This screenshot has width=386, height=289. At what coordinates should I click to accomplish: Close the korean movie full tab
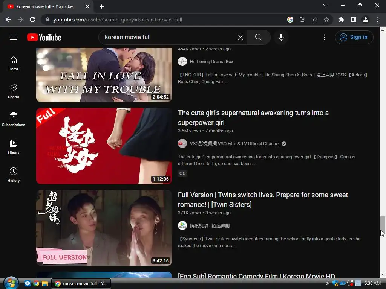tap(87, 6)
